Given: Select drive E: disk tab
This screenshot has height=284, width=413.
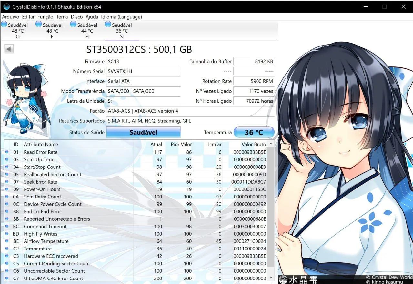Looking at the screenshot, I should pos(52,31).
